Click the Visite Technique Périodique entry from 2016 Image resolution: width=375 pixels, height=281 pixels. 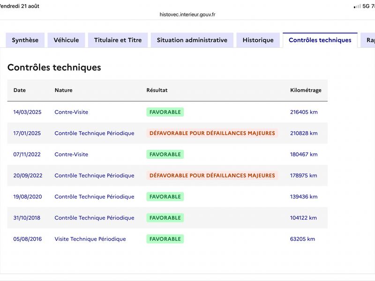click(90, 239)
